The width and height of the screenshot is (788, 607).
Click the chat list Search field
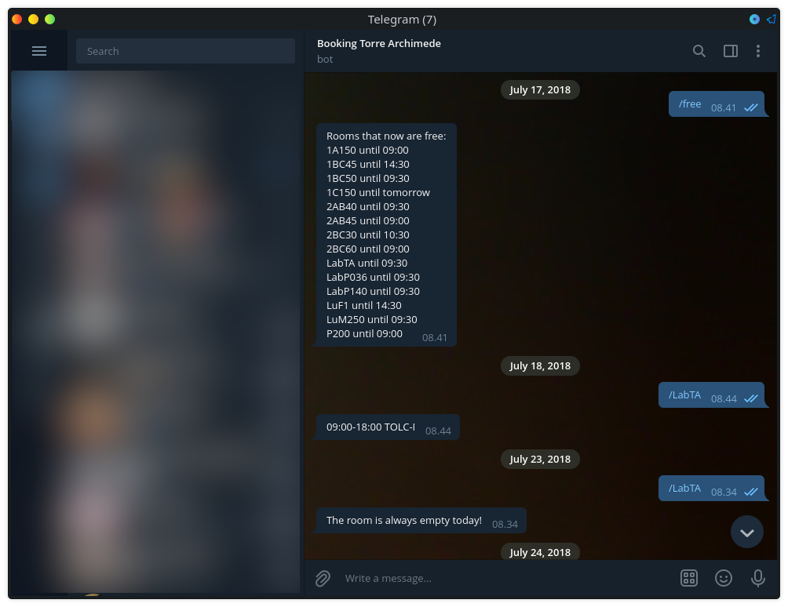tap(185, 51)
